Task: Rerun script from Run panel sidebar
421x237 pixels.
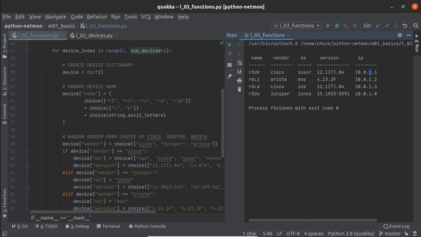Action: pyautogui.click(x=230, y=45)
